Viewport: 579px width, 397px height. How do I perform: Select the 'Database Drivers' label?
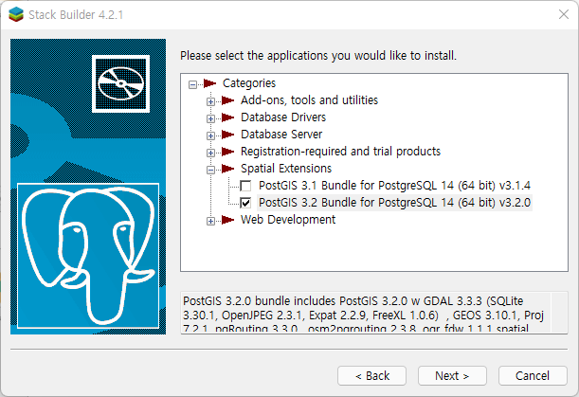283,117
